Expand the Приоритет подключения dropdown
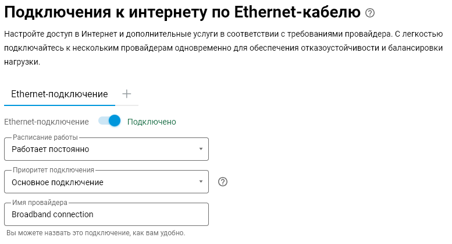Viewport: 452px width, 244px height. click(x=106, y=182)
